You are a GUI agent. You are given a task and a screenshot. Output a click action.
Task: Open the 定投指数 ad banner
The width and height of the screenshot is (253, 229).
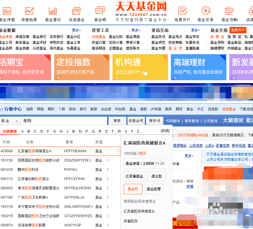pos(82,67)
